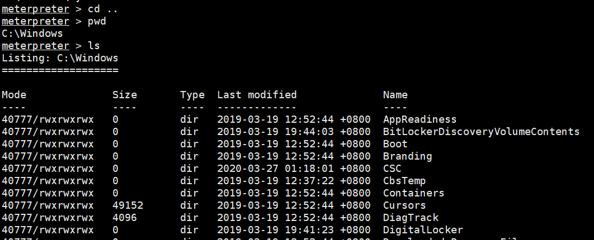Select the Branding directory name
This screenshot has width=594, height=240.
coord(407,156)
